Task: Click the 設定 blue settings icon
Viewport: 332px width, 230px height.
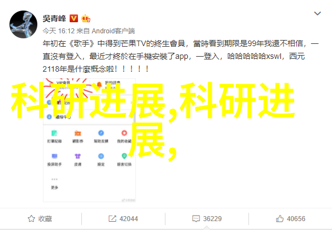Action: point(101,156)
